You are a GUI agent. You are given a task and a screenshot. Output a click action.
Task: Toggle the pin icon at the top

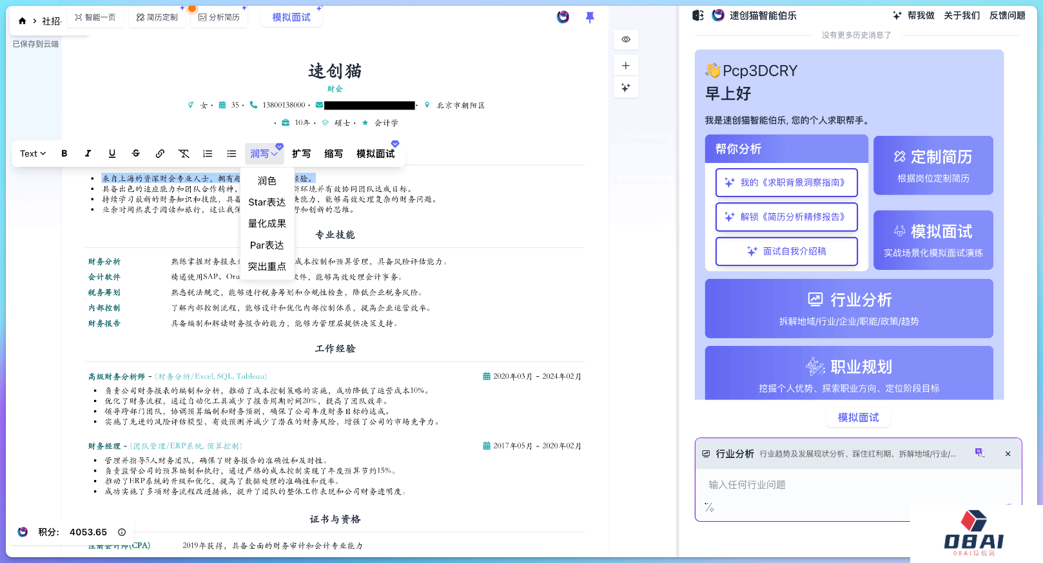pyautogui.click(x=589, y=17)
